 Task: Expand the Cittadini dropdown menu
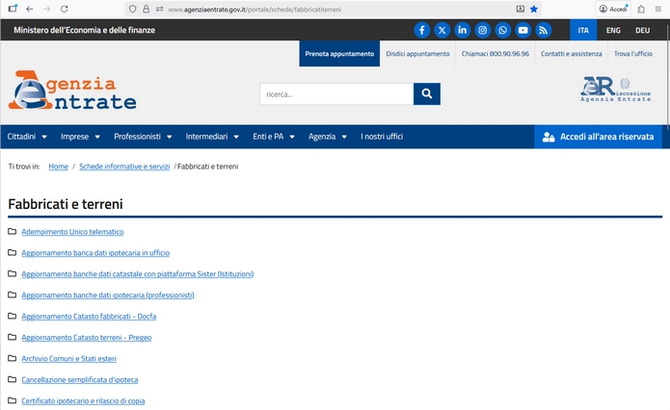tap(27, 137)
